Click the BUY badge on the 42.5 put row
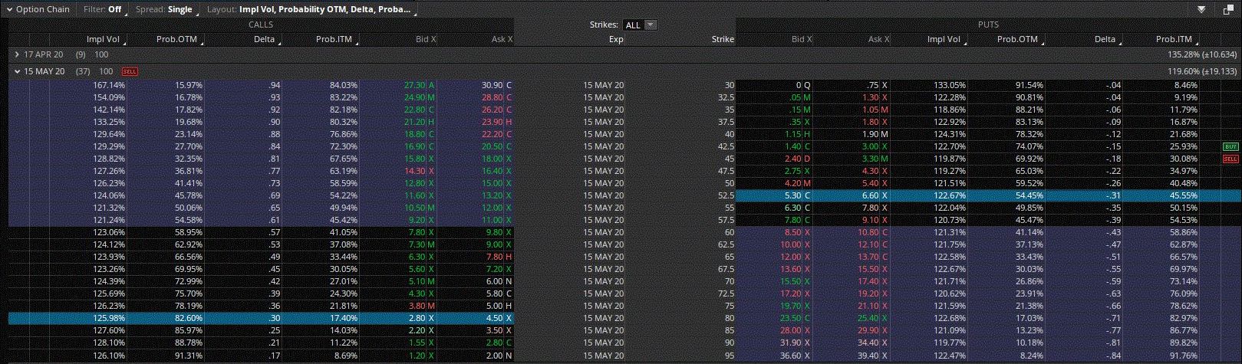1242x364 pixels. click(x=1230, y=146)
